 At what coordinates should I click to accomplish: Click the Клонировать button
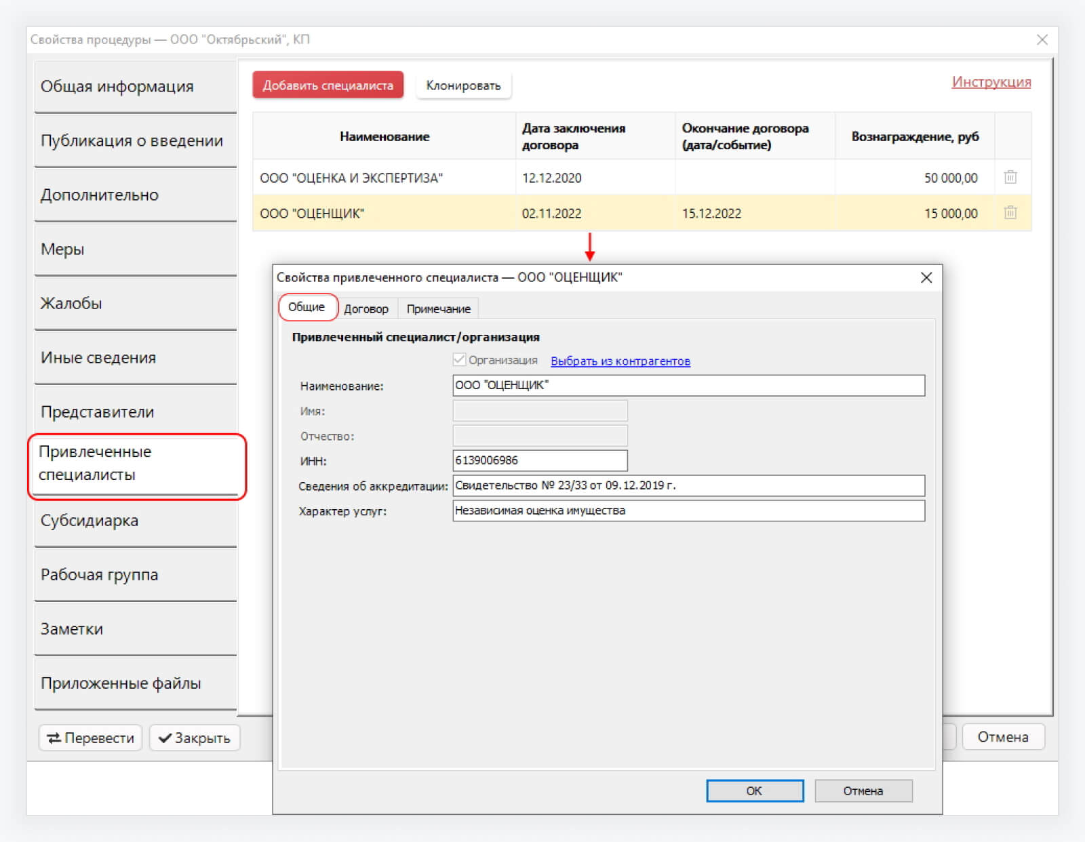[463, 85]
